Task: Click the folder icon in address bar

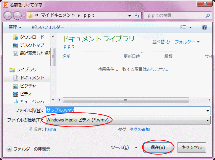Action: click(30, 15)
